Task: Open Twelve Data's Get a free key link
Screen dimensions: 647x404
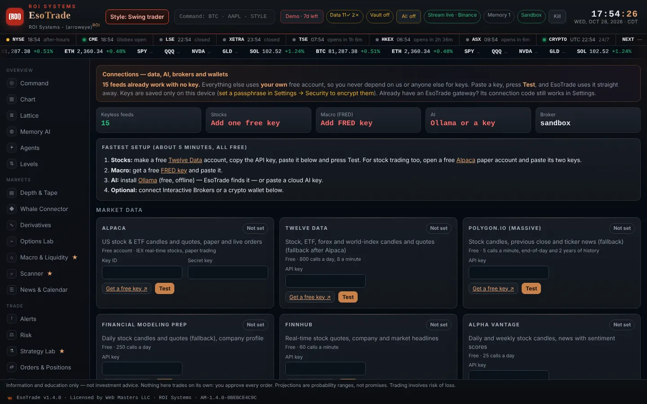Action: pyautogui.click(x=310, y=297)
